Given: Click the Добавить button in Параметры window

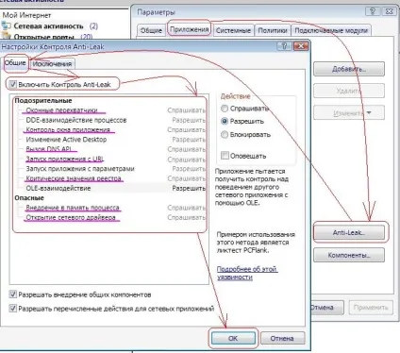Looking at the screenshot, I should pyautogui.click(x=349, y=69).
